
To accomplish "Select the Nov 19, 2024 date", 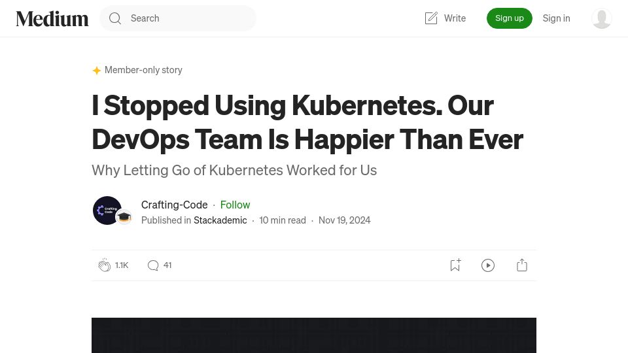I will (x=345, y=220).
